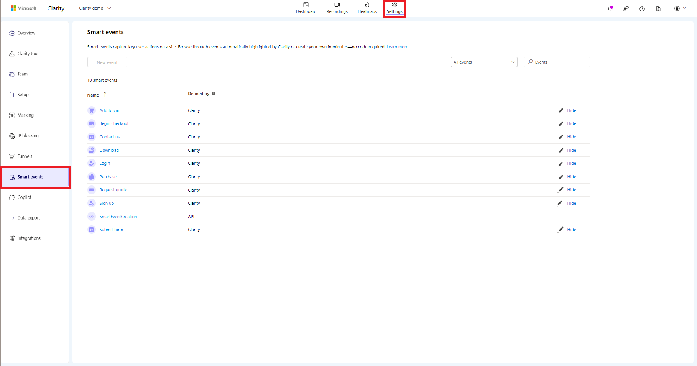Follow the Learn more link
The image size is (697, 366).
tap(397, 47)
